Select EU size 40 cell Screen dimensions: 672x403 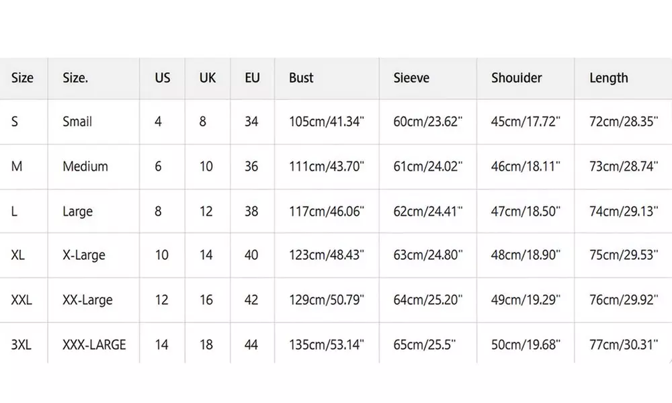click(251, 255)
